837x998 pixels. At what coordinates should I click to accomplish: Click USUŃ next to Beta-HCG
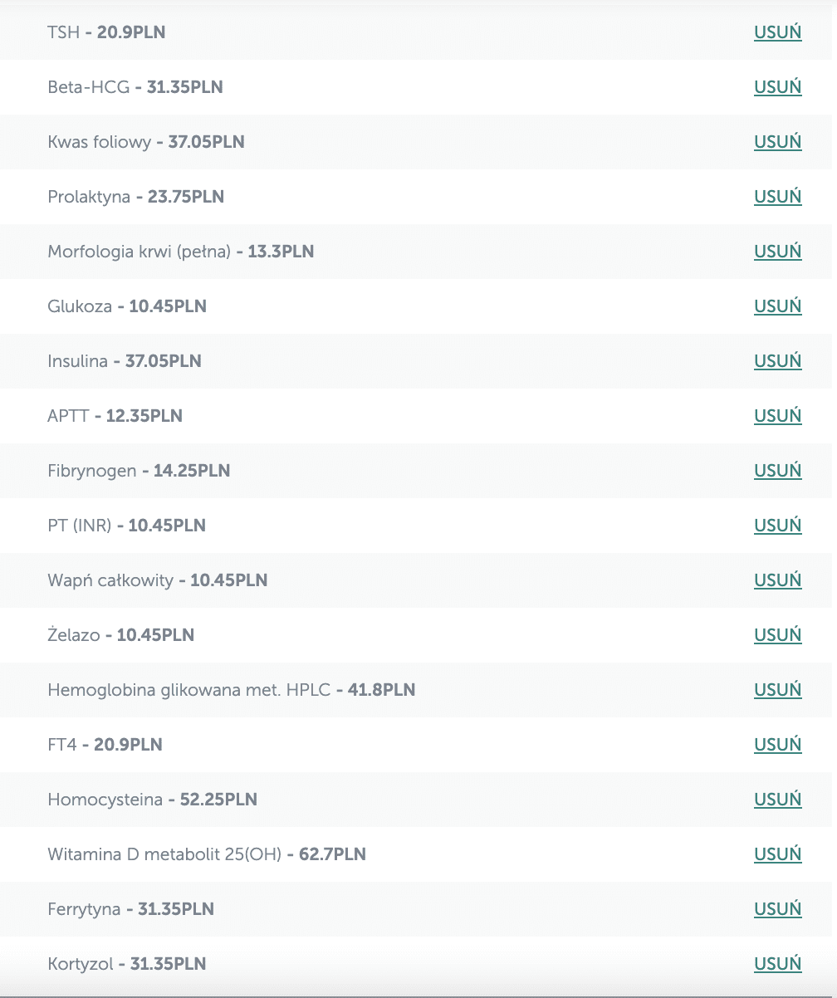click(x=777, y=87)
